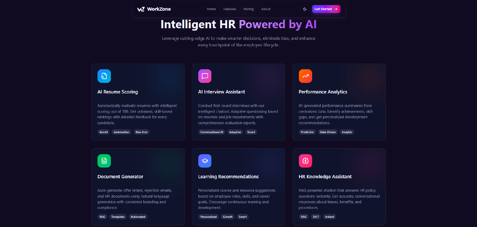Click the Predictive tag chip
477x227 pixels.
(307, 132)
